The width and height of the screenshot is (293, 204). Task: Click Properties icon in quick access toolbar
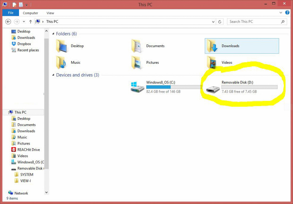pos(14,4)
